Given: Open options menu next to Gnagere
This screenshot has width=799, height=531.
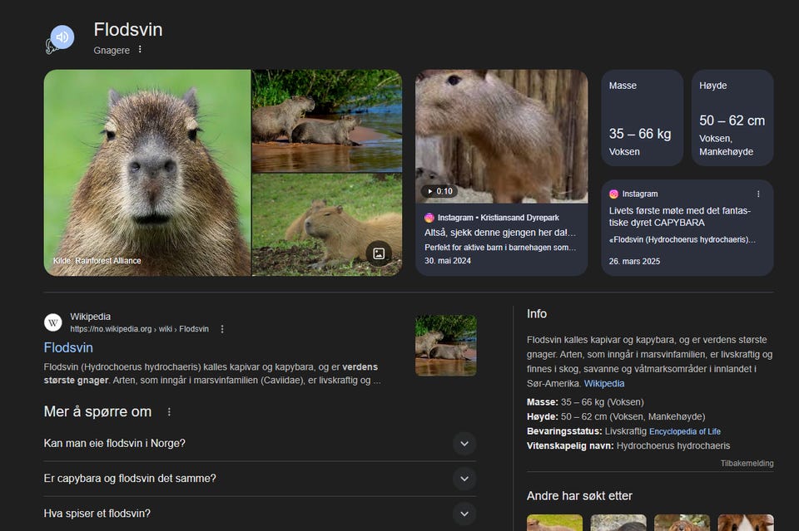Looking at the screenshot, I should click(140, 50).
